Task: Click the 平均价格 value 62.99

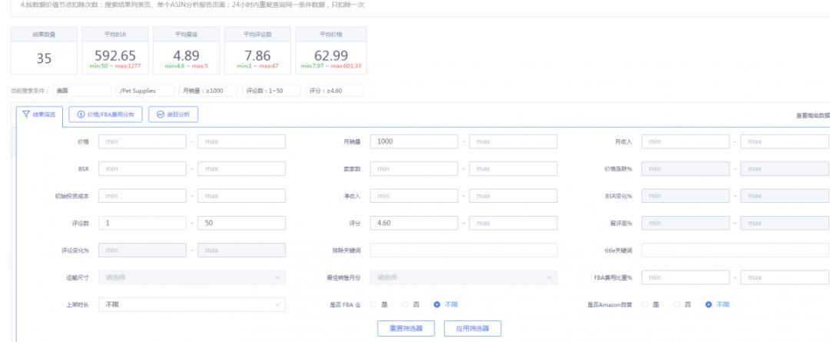Action: pyautogui.click(x=330, y=55)
